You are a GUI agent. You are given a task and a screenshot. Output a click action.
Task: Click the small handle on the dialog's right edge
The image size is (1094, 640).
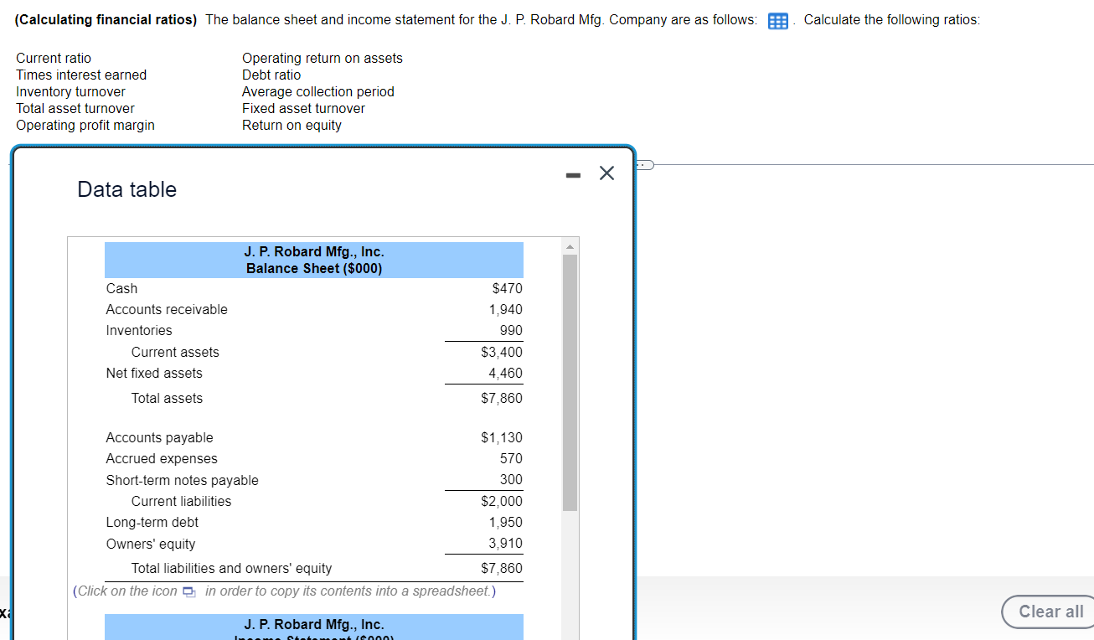pos(642,164)
